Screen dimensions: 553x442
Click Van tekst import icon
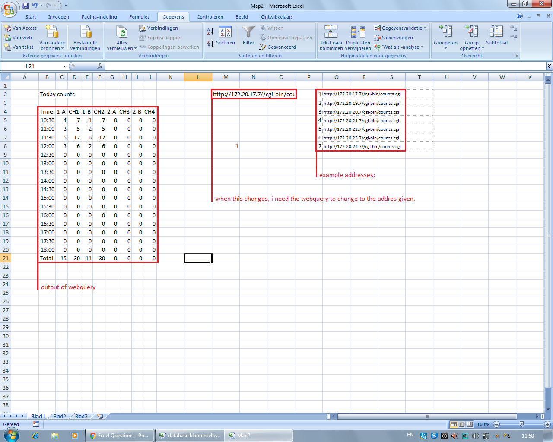click(x=8, y=47)
